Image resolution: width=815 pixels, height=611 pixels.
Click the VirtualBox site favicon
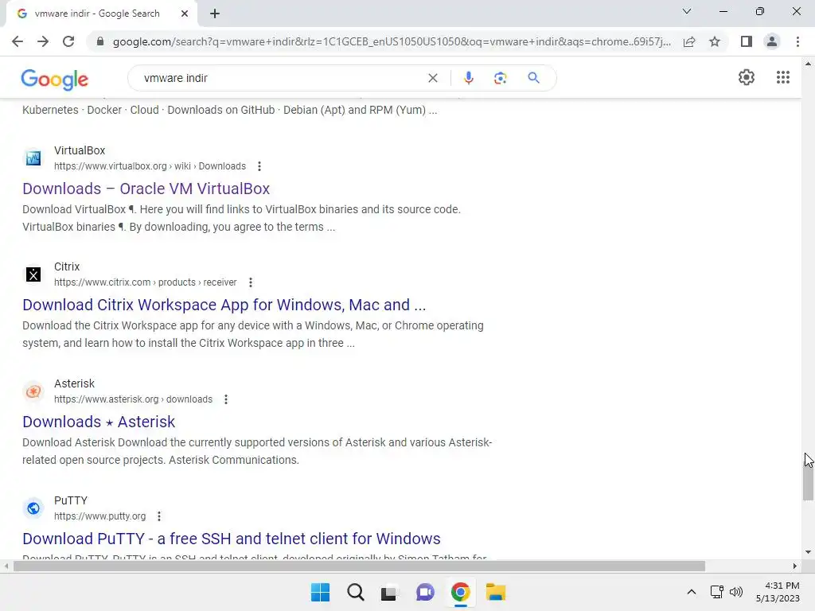click(x=33, y=158)
